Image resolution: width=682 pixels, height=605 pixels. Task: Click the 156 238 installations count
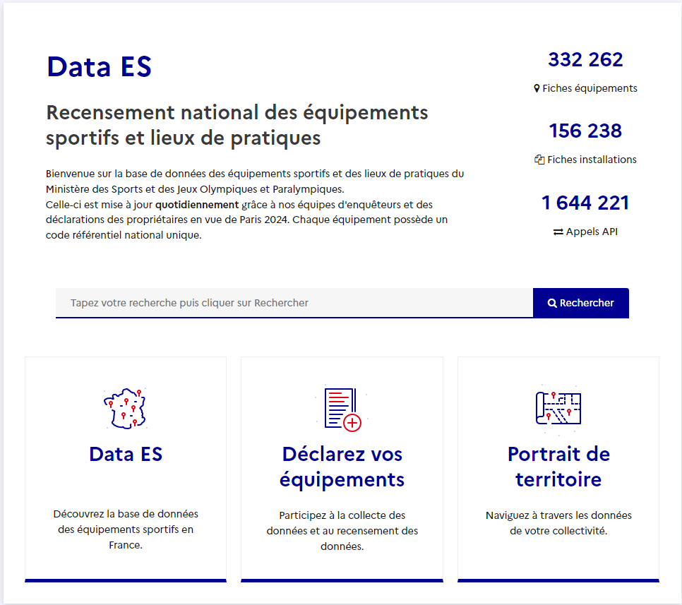(x=585, y=131)
